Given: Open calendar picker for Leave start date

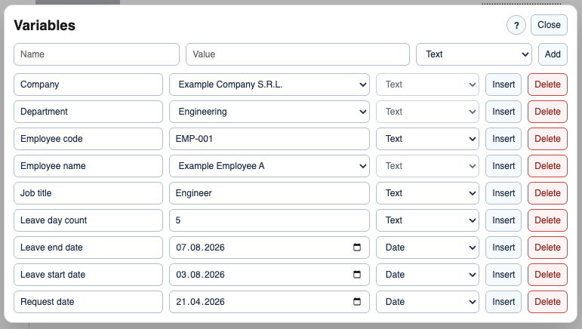Looking at the screenshot, I should 357,275.
